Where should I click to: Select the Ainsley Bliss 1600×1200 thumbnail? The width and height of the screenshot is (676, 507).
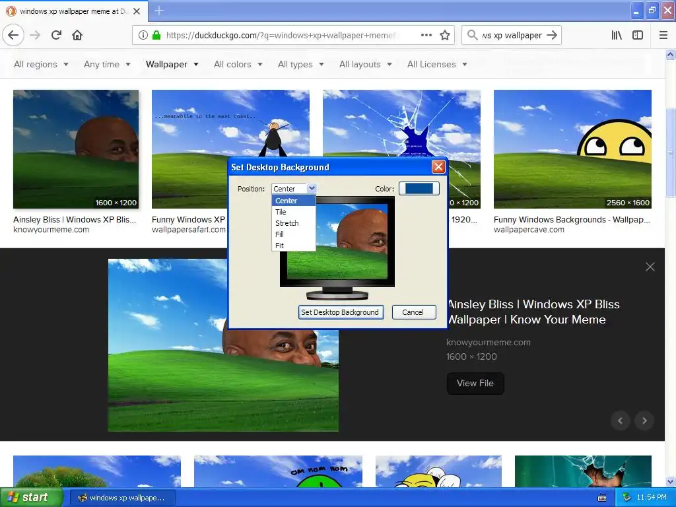pyautogui.click(x=76, y=149)
